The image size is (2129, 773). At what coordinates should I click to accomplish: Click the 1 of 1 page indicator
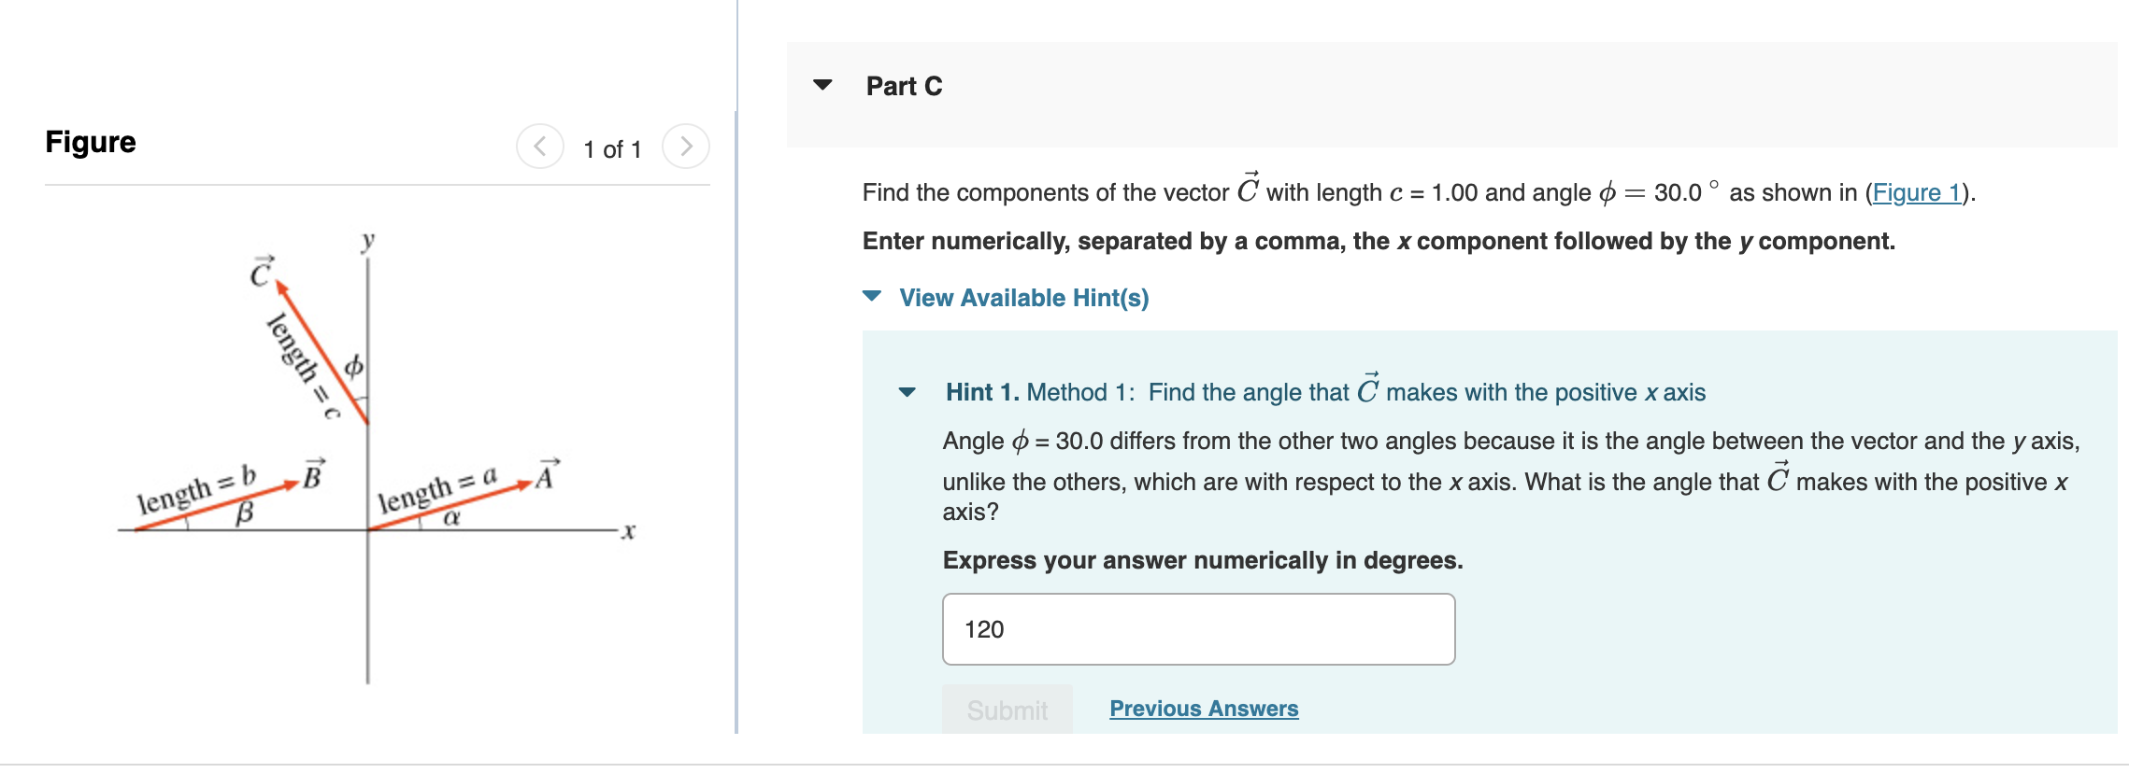[612, 148]
